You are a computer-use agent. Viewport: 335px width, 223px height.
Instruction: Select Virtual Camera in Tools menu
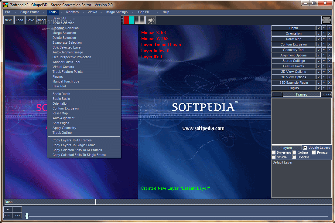[x=63, y=67]
